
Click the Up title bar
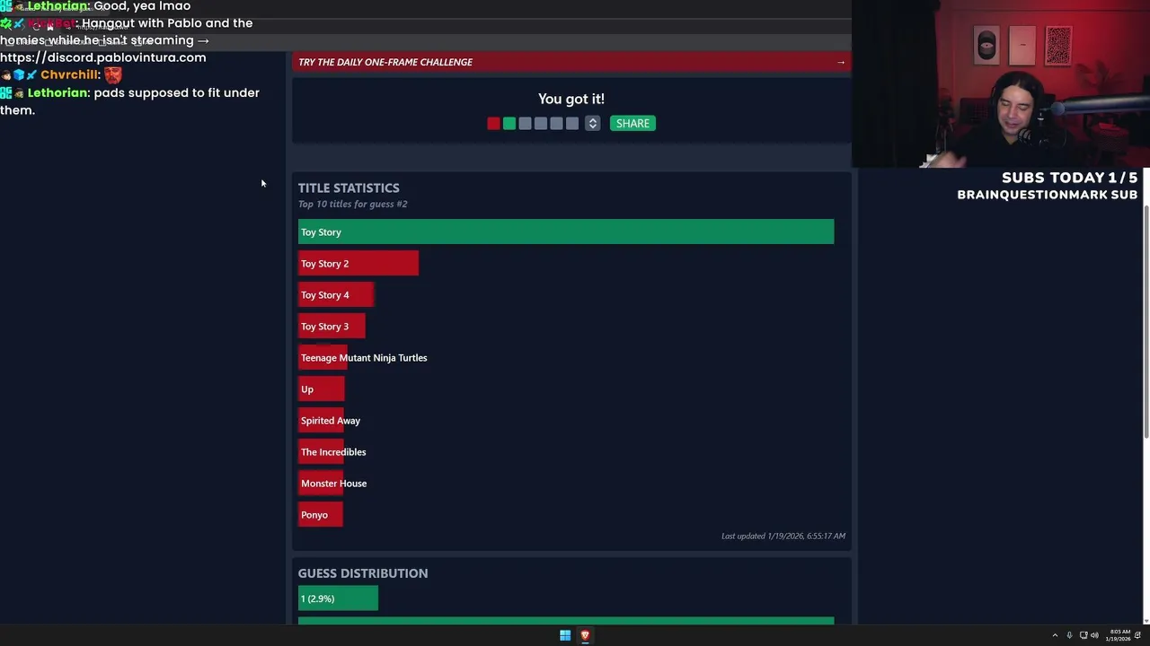[322, 389]
